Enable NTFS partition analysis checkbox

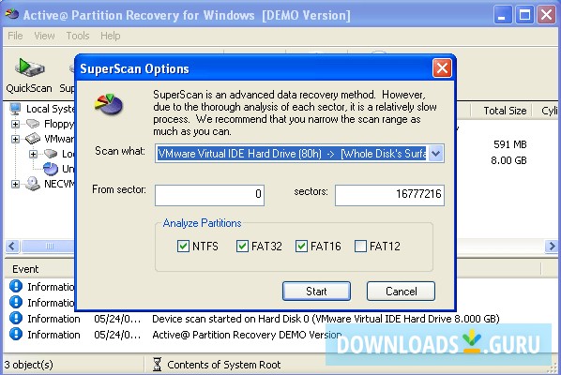click(x=183, y=246)
